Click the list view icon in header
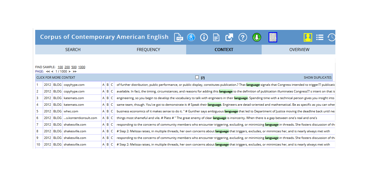381x179 pixels. (320, 38)
